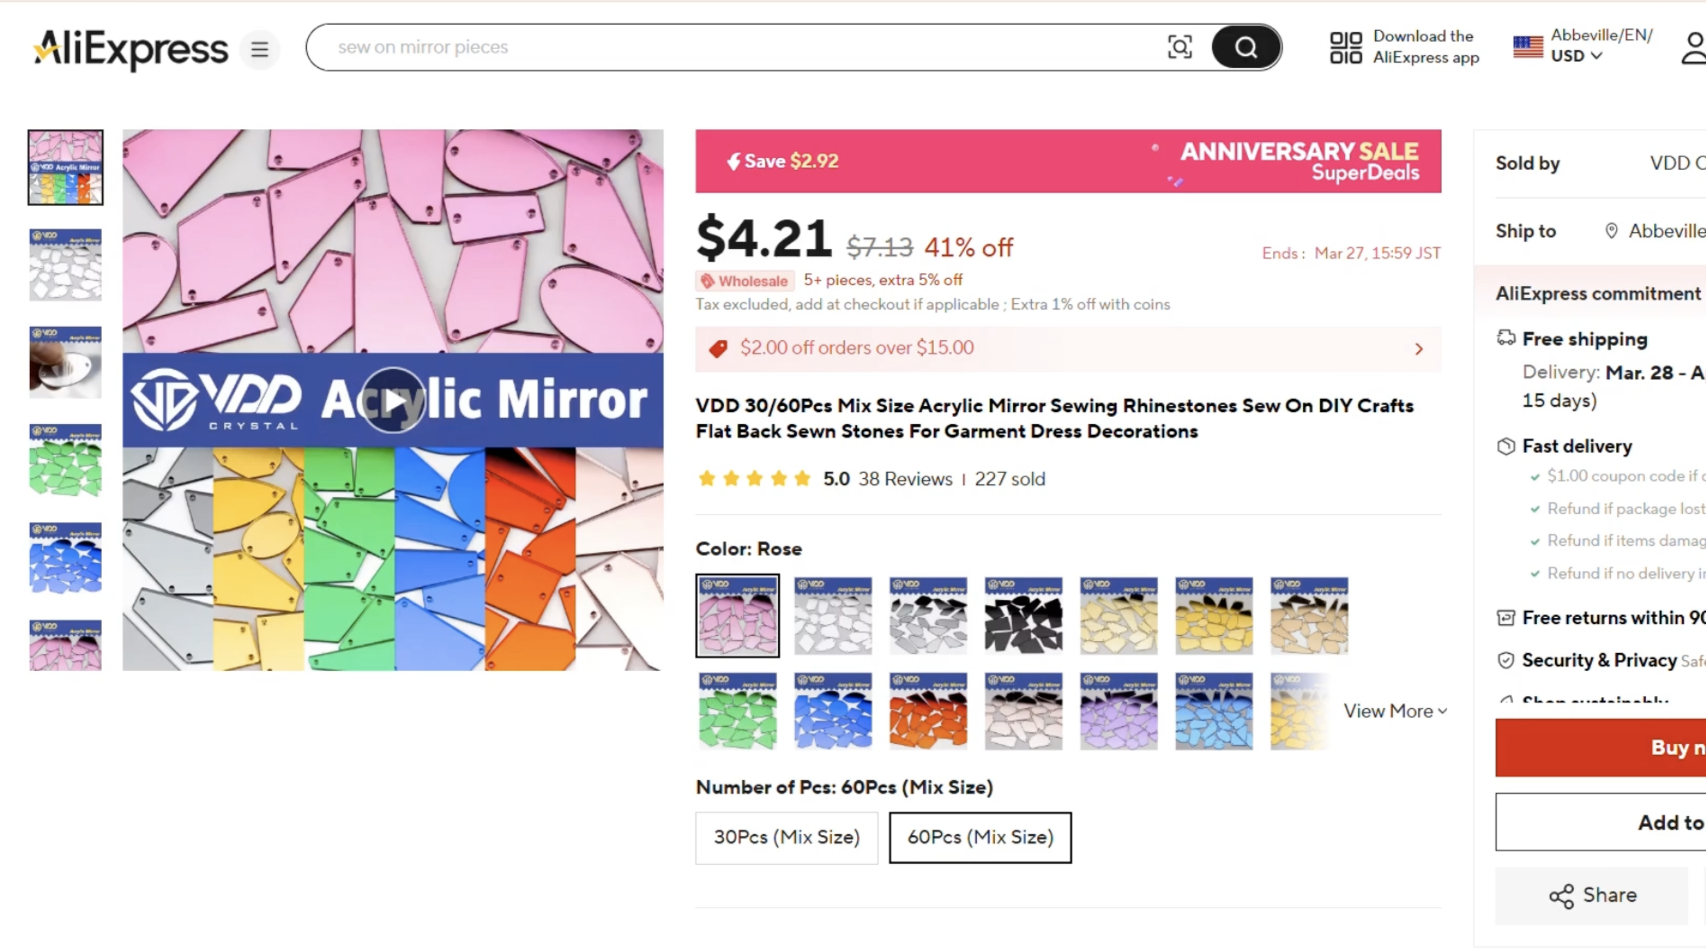This screenshot has width=1706, height=952.
Task: Expand the $2.00 off coupon banner arrow
Action: [1418, 349]
